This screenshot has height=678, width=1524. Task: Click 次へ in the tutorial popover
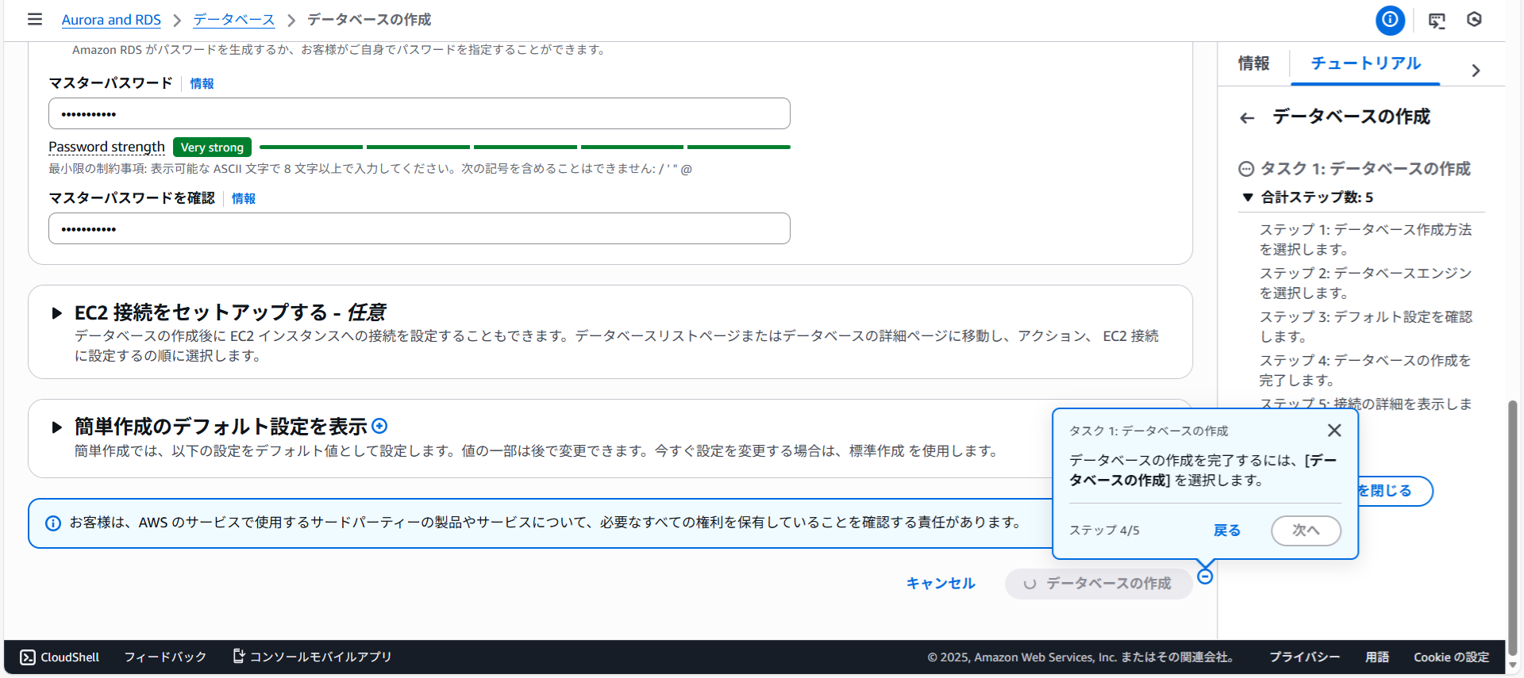[x=1306, y=531]
